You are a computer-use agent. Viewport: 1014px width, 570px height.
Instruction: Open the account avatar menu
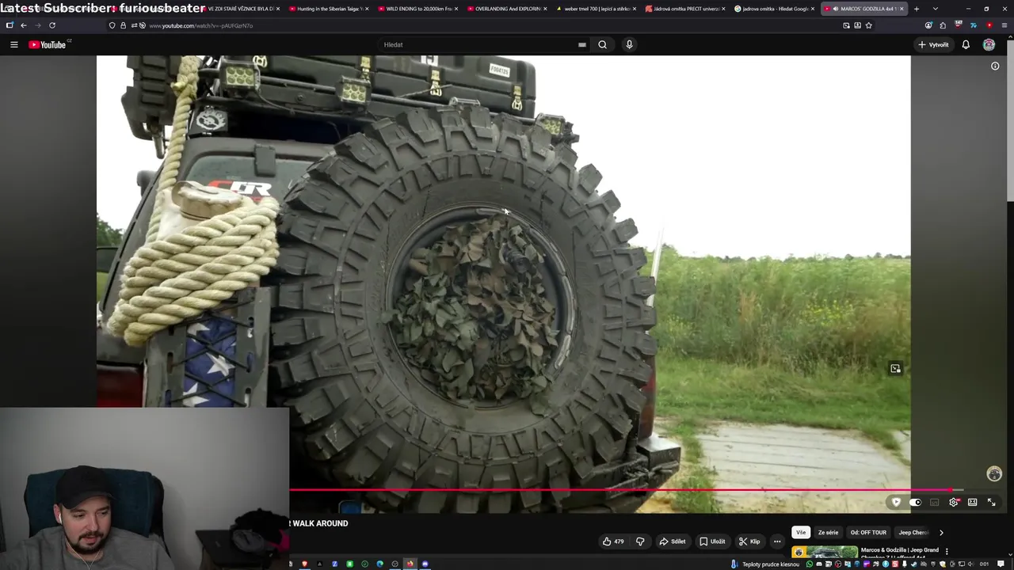(x=989, y=44)
